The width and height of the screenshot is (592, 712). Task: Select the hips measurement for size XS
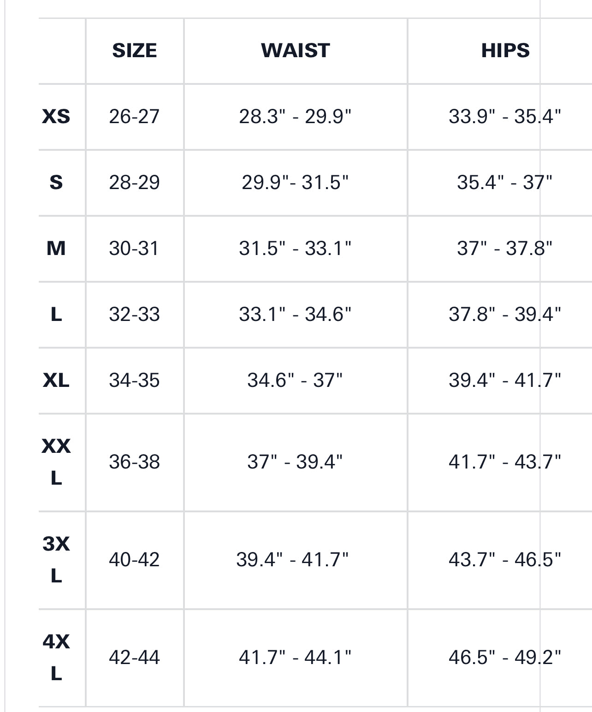point(505,117)
